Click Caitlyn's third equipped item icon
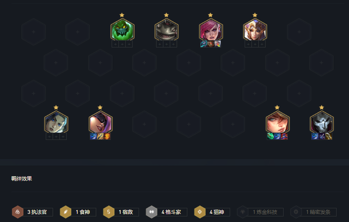 107,136
